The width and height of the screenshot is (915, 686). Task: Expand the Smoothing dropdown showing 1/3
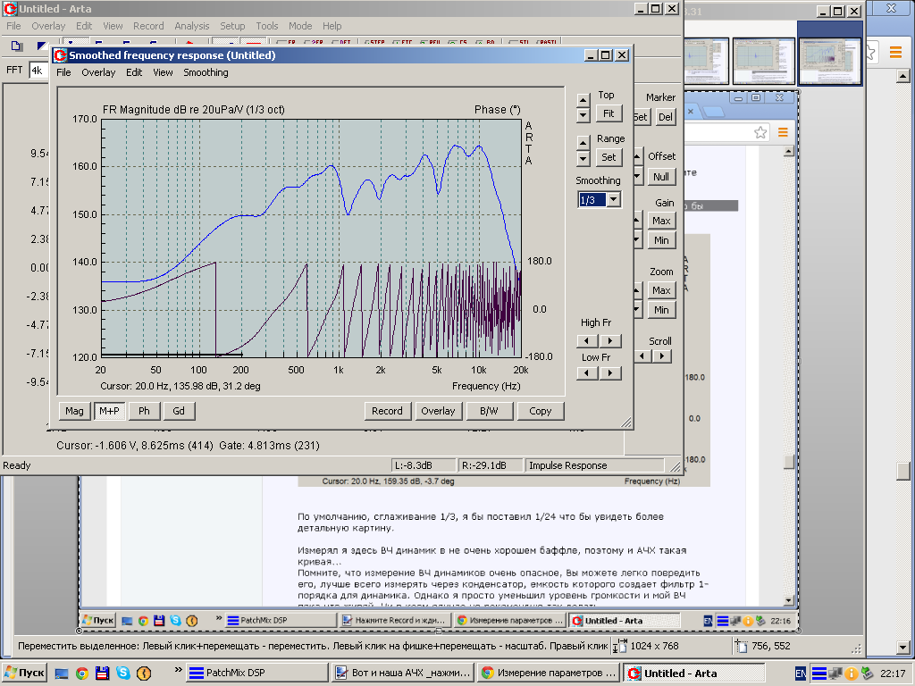(x=613, y=200)
